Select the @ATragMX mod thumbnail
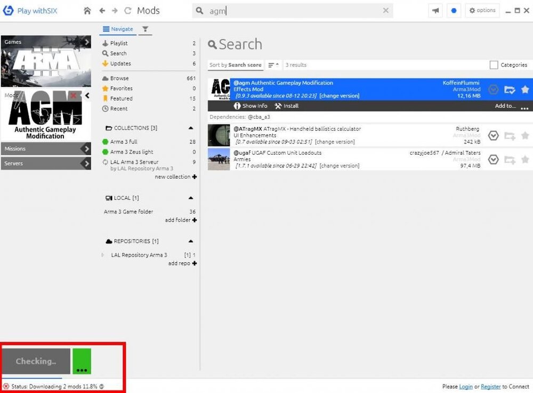The width and height of the screenshot is (533, 393). click(219, 135)
